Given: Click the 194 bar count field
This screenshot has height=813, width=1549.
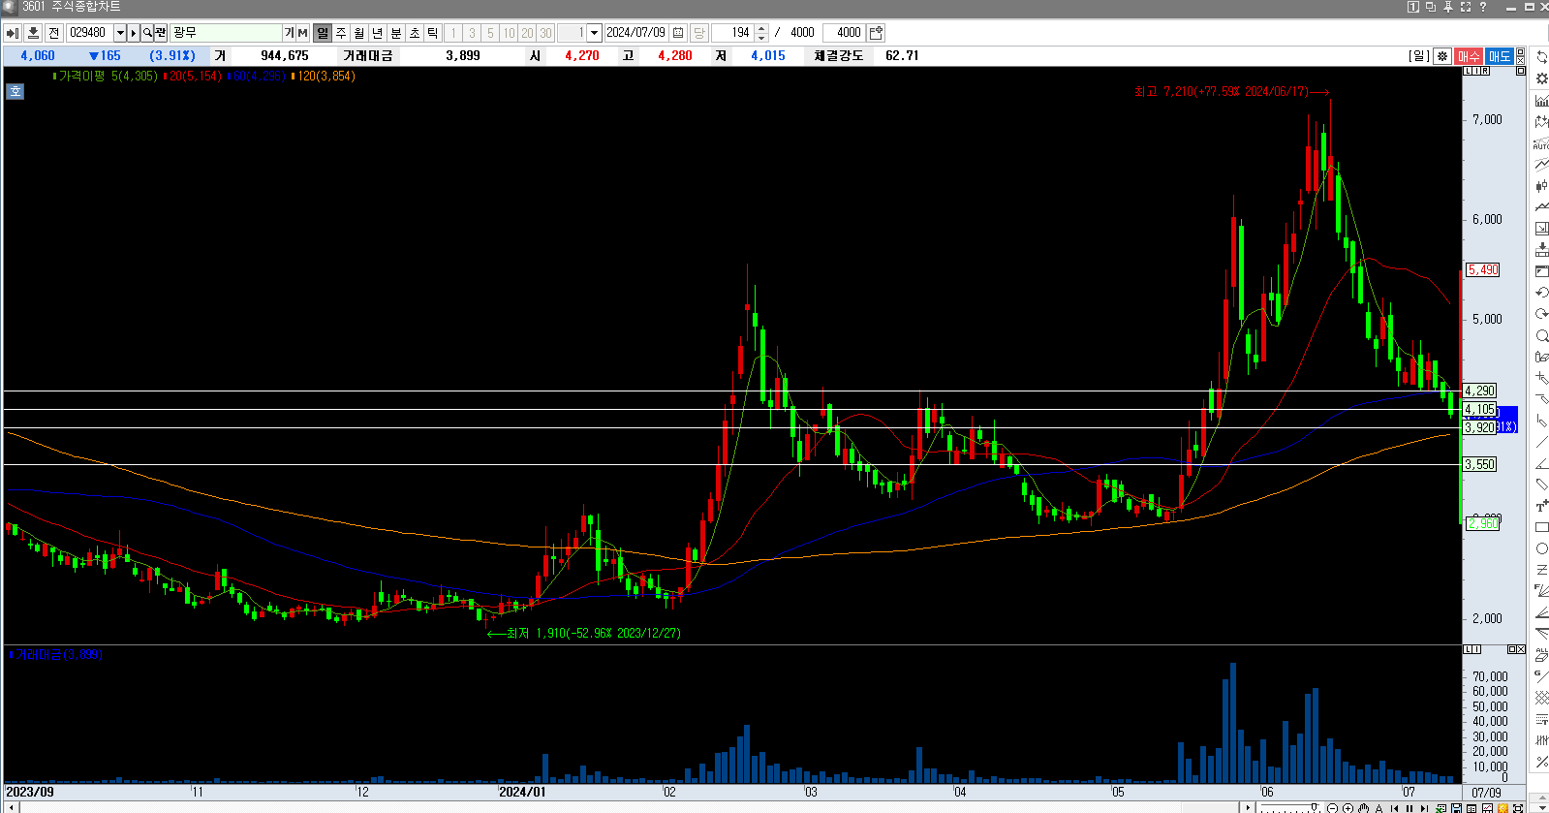Looking at the screenshot, I should point(733,33).
